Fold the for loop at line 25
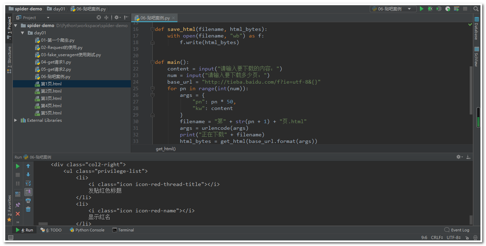 [x=152, y=88]
